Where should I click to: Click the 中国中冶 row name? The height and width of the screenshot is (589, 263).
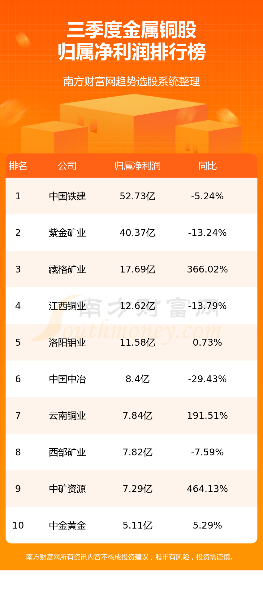(67, 379)
